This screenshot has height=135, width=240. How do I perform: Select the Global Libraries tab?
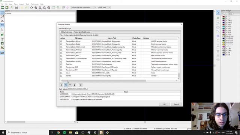(66, 32)
